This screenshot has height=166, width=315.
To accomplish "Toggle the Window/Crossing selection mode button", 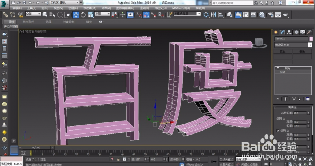I will pyautogui.click(x=67, y=15).
